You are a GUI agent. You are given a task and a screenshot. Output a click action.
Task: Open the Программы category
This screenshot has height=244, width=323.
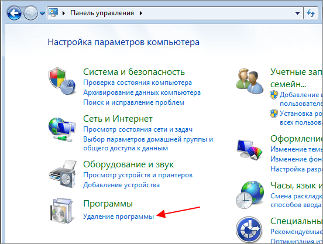coord(108,204)
